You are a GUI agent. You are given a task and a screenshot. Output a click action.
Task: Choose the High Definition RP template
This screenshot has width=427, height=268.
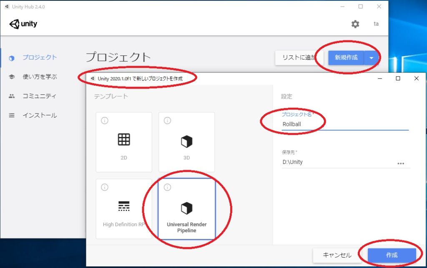(124, 209)
